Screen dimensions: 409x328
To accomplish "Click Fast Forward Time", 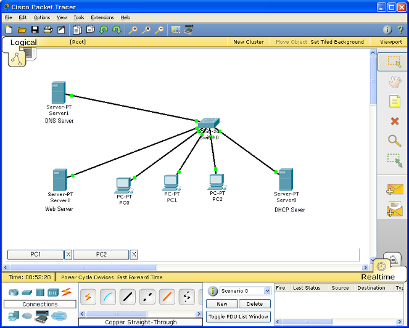I will (x=140, y=277).
